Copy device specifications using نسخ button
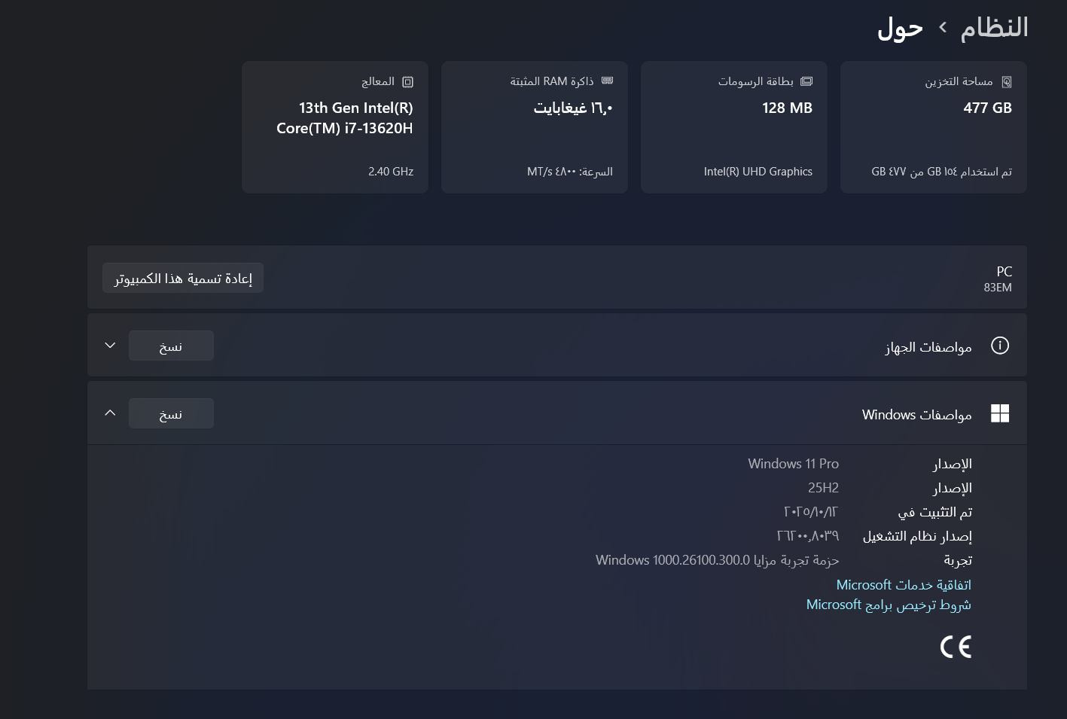The image size is (1067, 719). pyautogui.click(x=171, y=346)
